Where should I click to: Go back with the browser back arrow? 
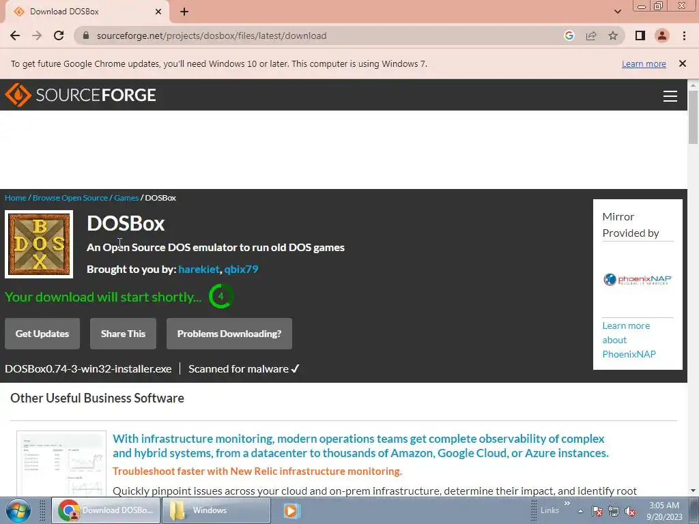pos(15,35)
